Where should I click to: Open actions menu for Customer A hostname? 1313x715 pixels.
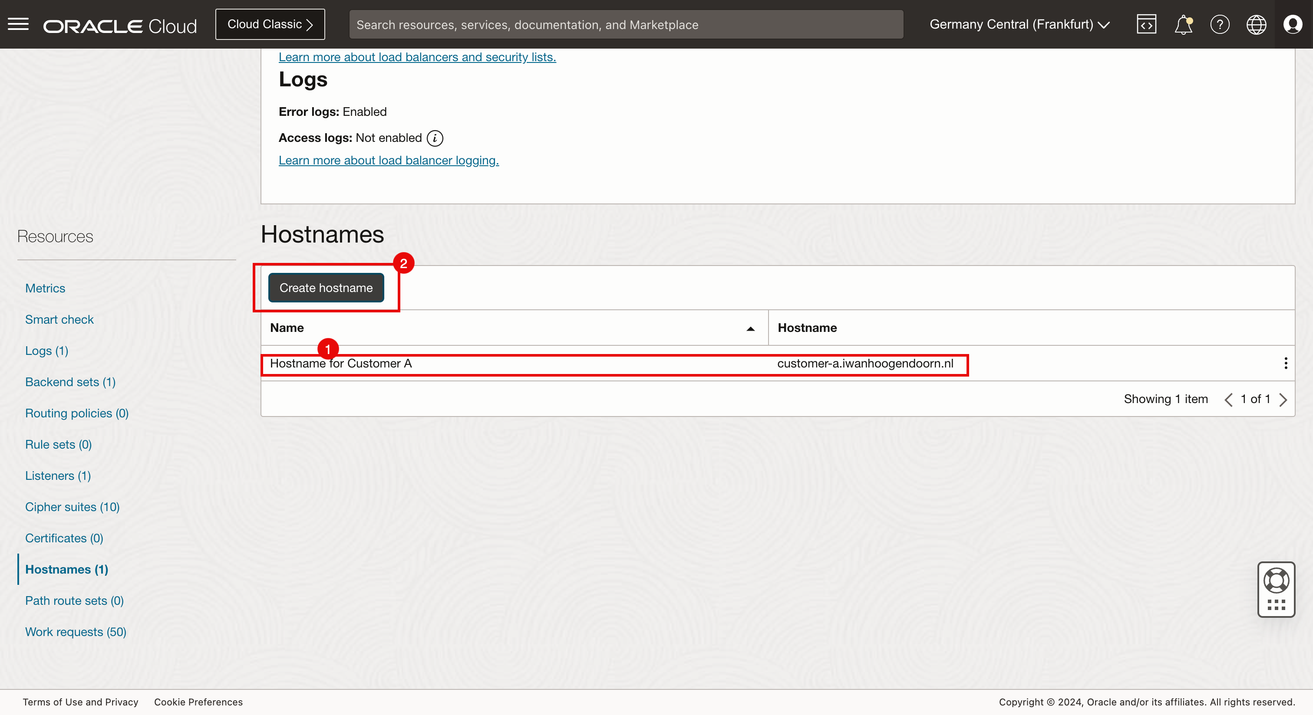click(1286, 363)
